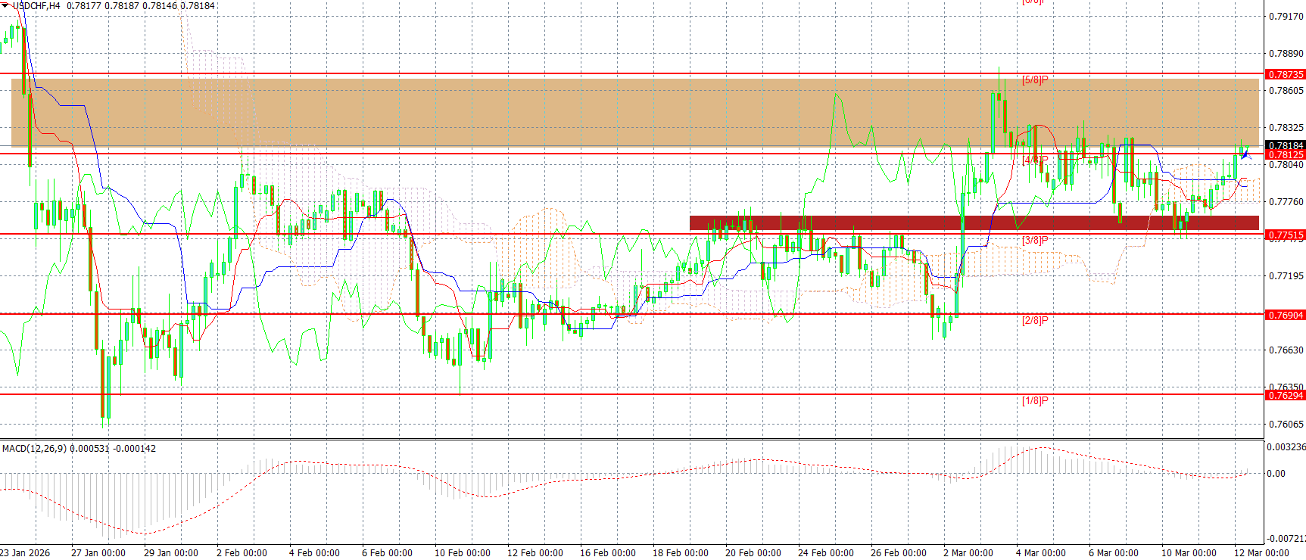
Task: Click the [1/8]P Murrey level label
Action: (1035, 400)
